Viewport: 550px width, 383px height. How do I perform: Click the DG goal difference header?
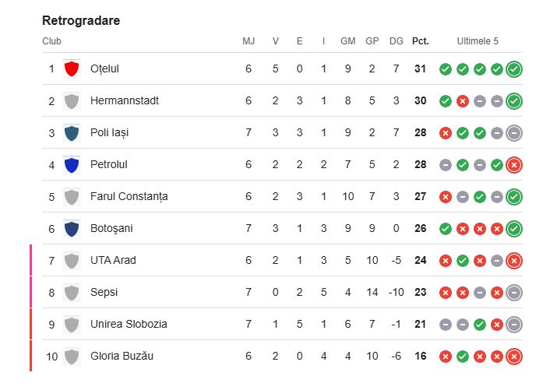point(396,41)
